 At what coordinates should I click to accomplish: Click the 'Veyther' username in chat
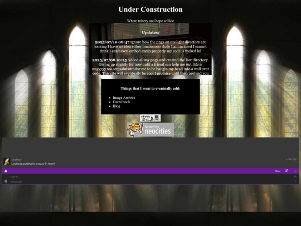click(x=16, y=160)
